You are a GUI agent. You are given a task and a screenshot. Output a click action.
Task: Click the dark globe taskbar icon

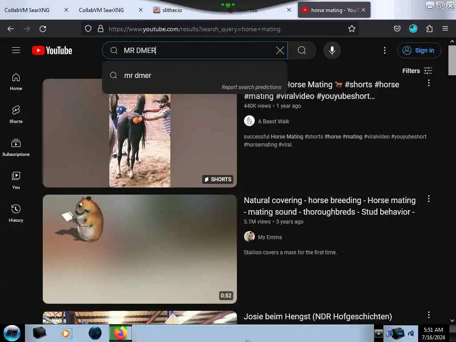pos(95,333)
